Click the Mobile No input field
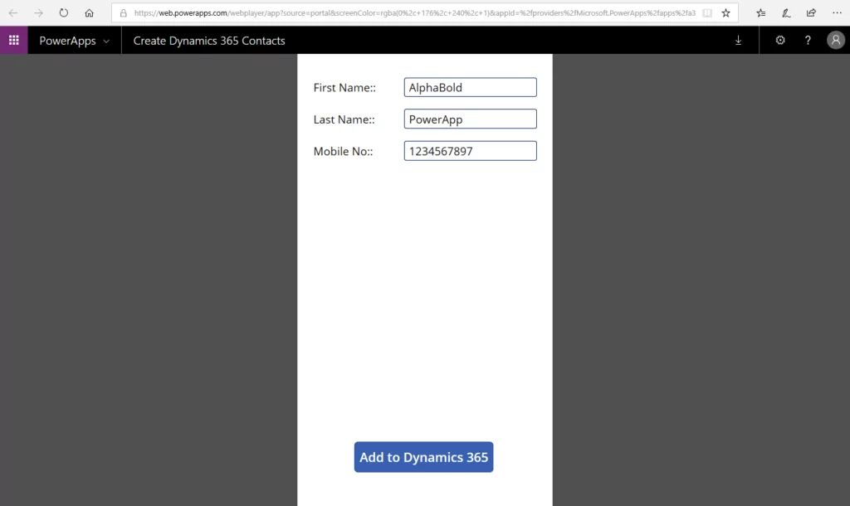 click(470, 151)
